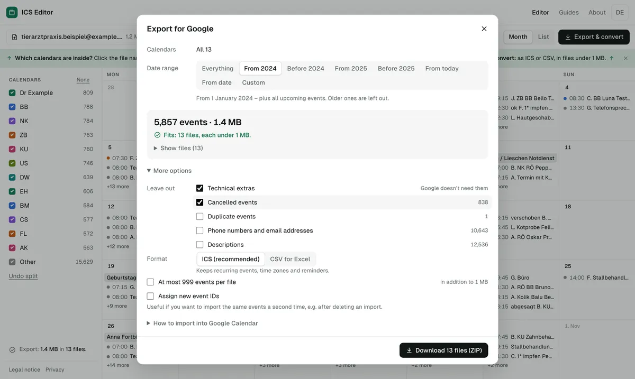Open the Legal notice link
635x379 pixels.
pos(24,369)
